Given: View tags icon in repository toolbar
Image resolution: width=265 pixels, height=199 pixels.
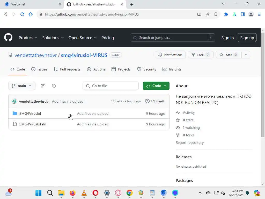Looking at the screenshot, I should (x=54, y=86).
